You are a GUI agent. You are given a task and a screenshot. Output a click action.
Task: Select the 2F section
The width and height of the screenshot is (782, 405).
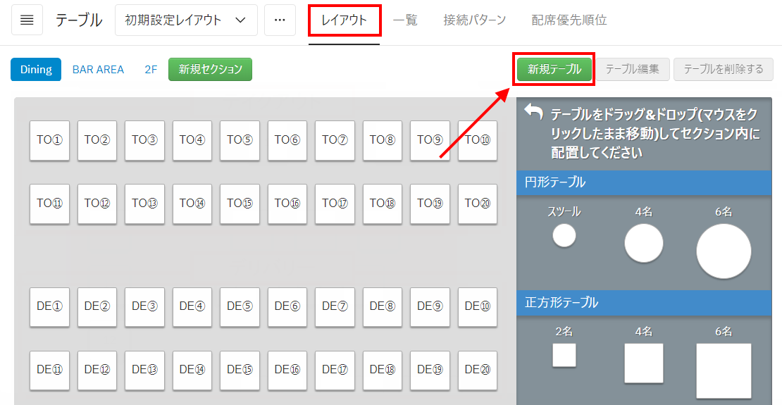151,69
